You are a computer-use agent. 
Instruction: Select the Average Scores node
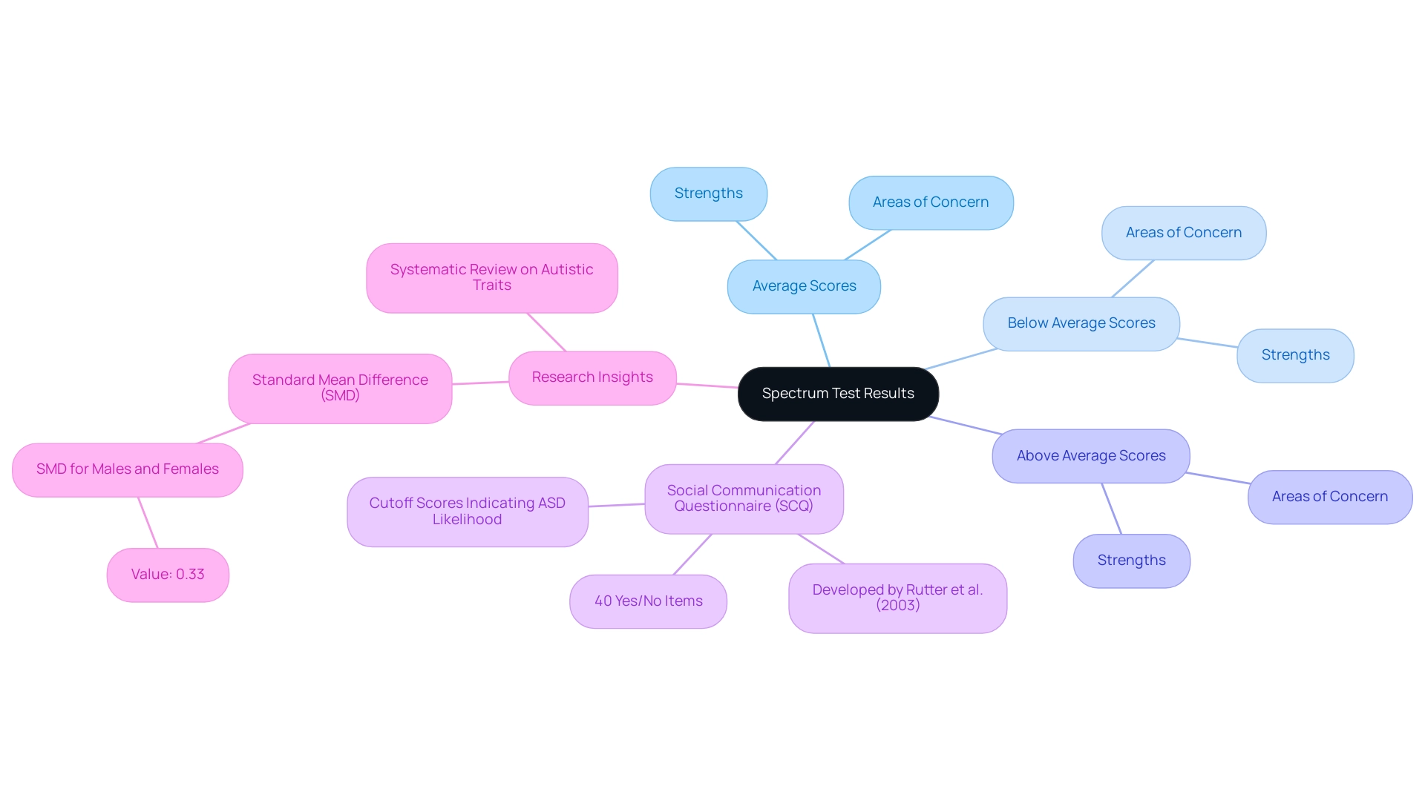pos(804,285)
